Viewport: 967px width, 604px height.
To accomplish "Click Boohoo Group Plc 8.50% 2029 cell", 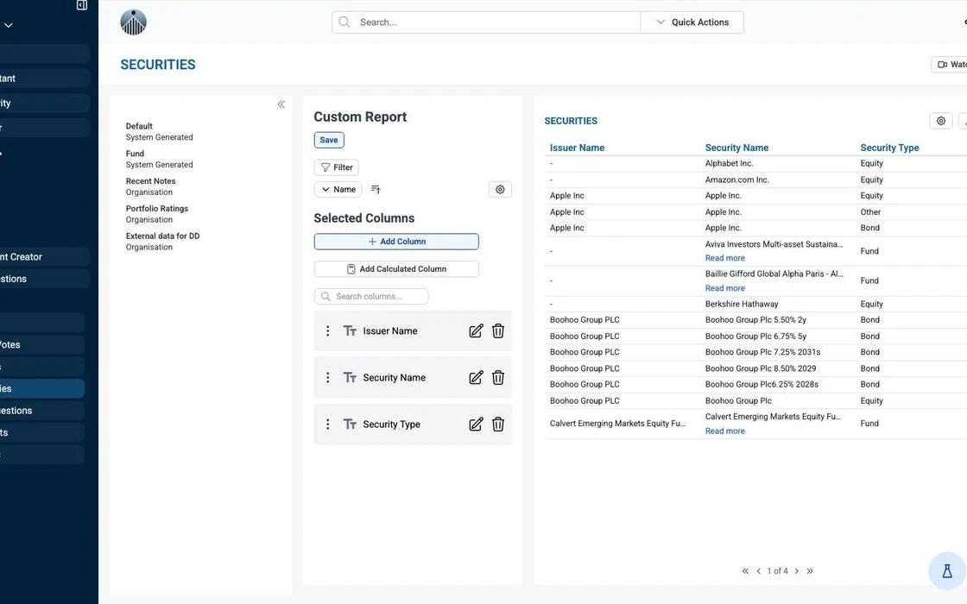I will pyautogui.click(x=761, y=368).
